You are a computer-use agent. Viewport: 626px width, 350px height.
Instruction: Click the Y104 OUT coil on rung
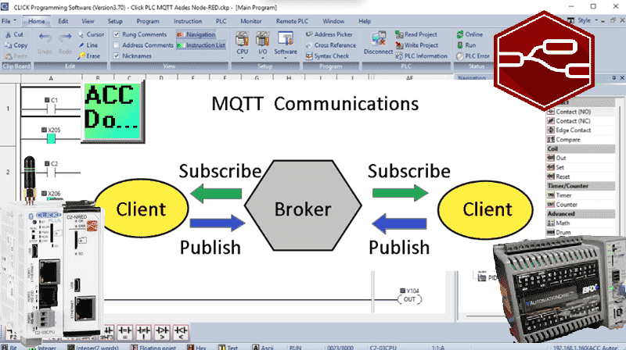[408, 299]
